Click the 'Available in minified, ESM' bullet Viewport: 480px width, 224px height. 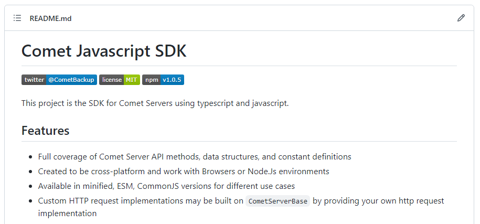tap(166, 186)
